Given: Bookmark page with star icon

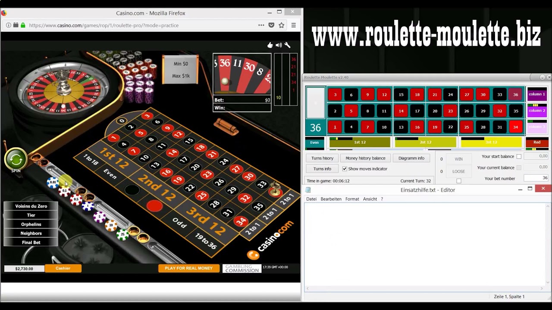Looking at the screenshot, I should click(x=282, y=25).
